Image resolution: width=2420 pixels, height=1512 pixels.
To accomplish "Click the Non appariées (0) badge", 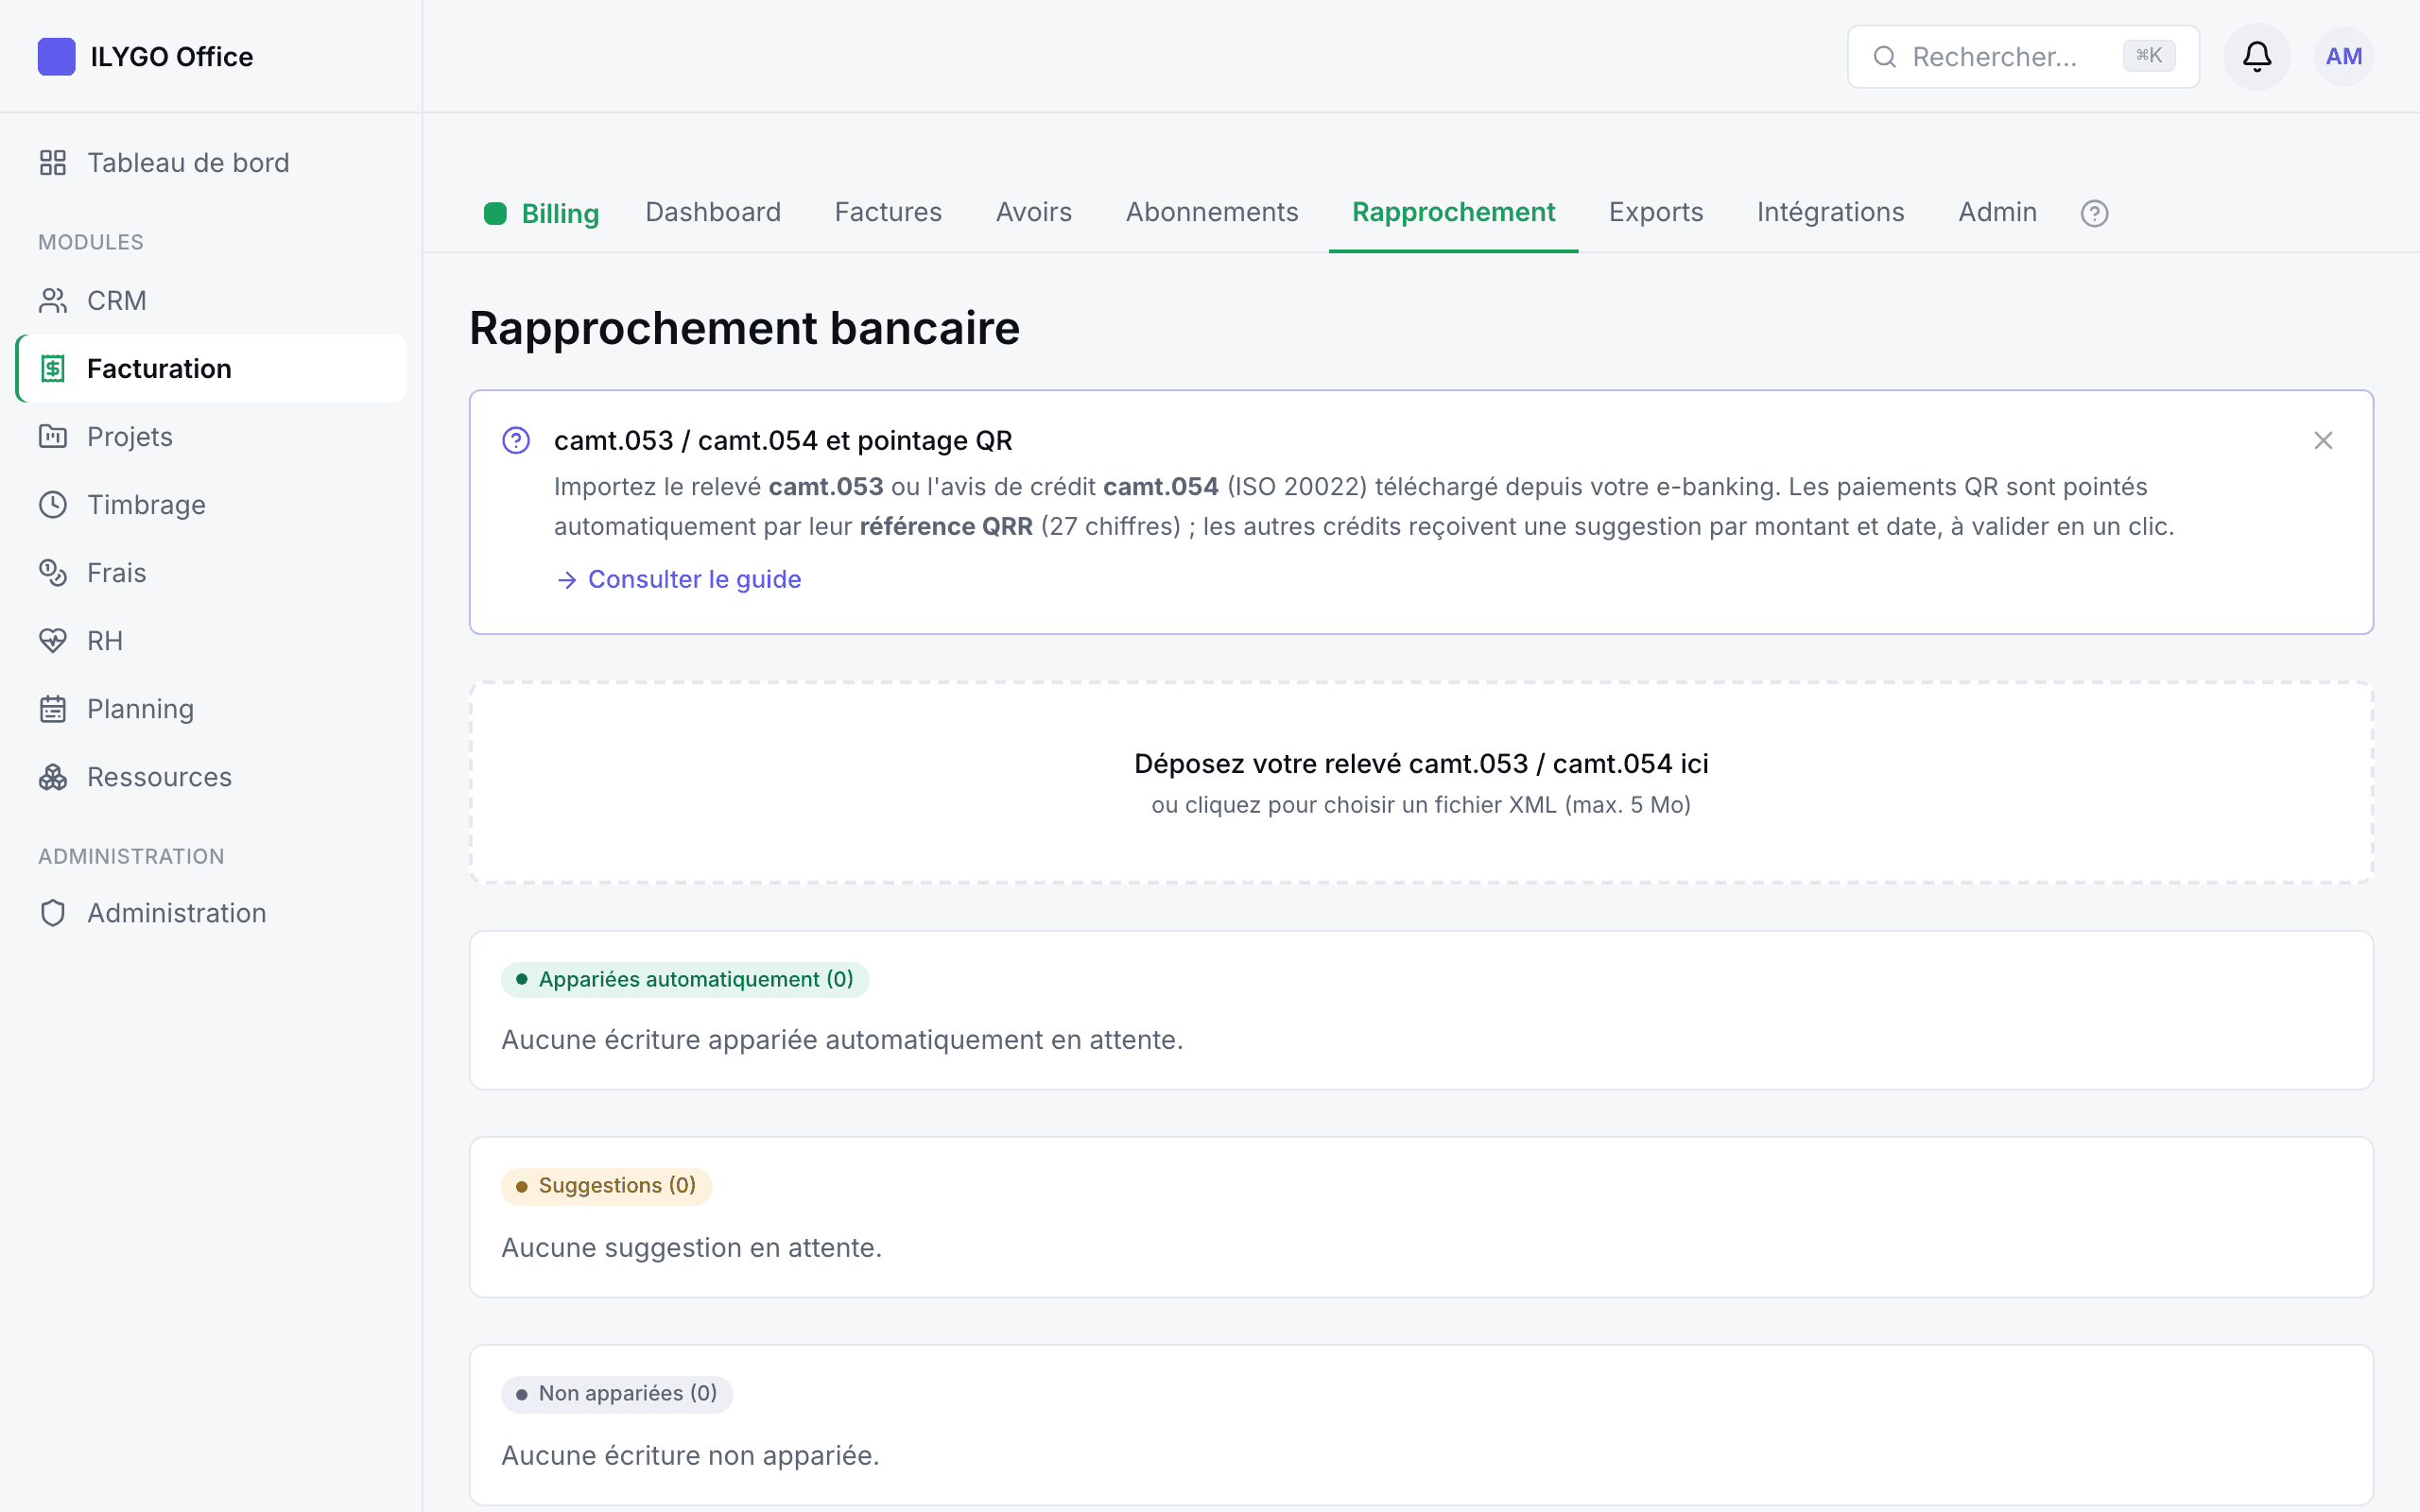I will 617,1394.
